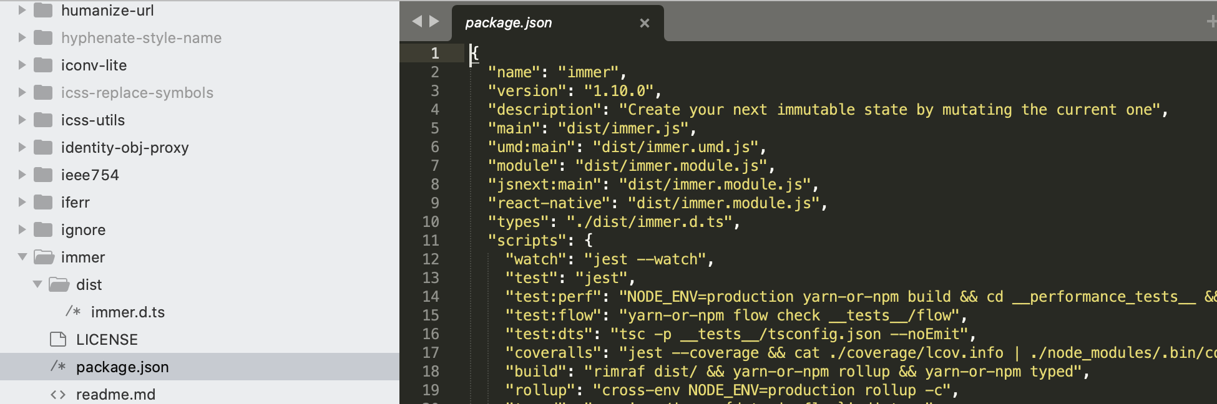Select the immer folder name
Image resolution: width=1217 pixels, height=404 pixels.
pyautogui.click(x=83, y=257)
